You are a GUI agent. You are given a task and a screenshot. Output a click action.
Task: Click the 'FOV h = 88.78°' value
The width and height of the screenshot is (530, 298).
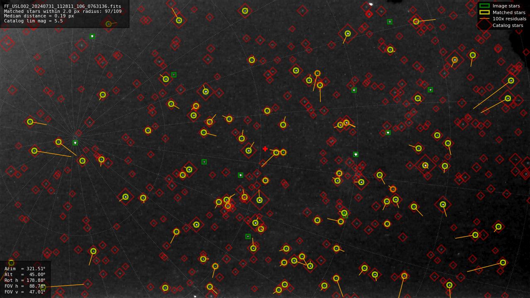(25, 286)
